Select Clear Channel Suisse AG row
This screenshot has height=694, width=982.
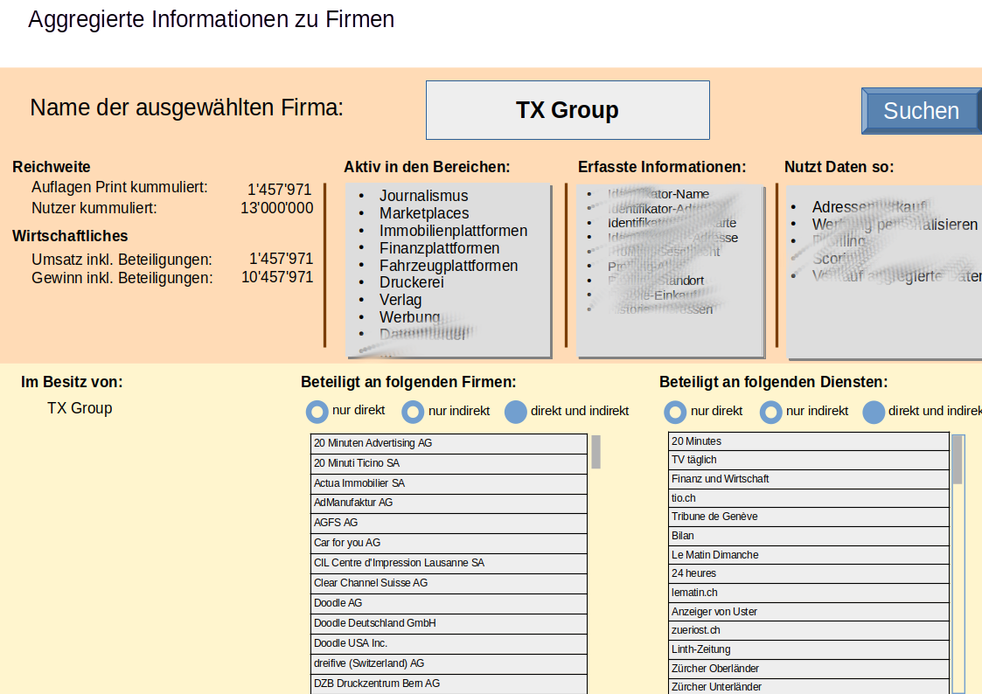tap(449, 583)
